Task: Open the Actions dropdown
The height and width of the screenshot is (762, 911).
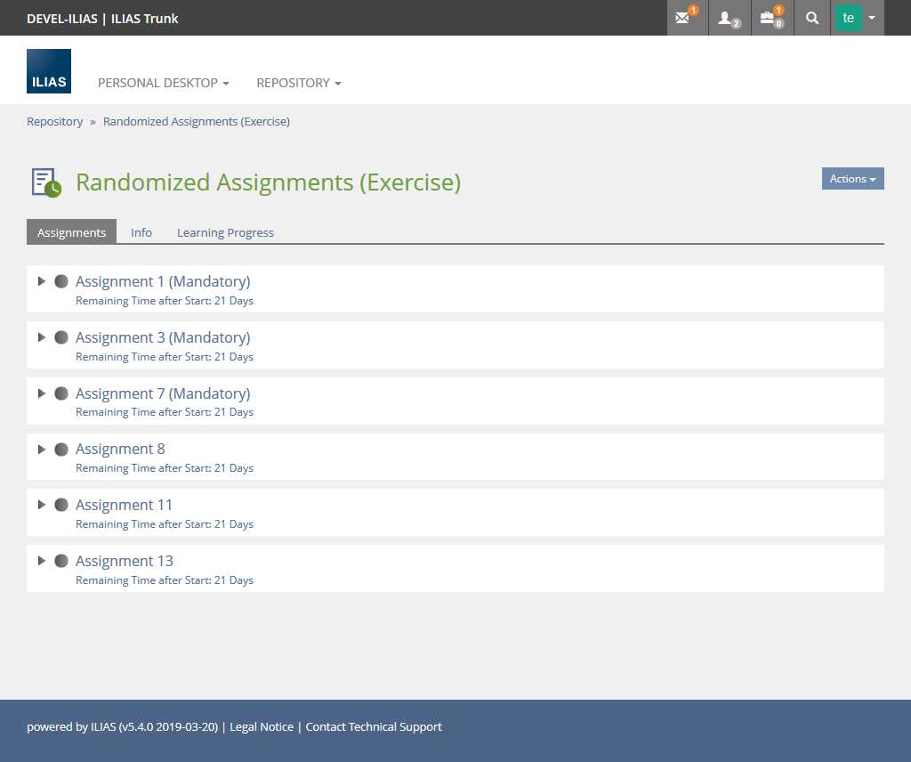Action: 852,179
